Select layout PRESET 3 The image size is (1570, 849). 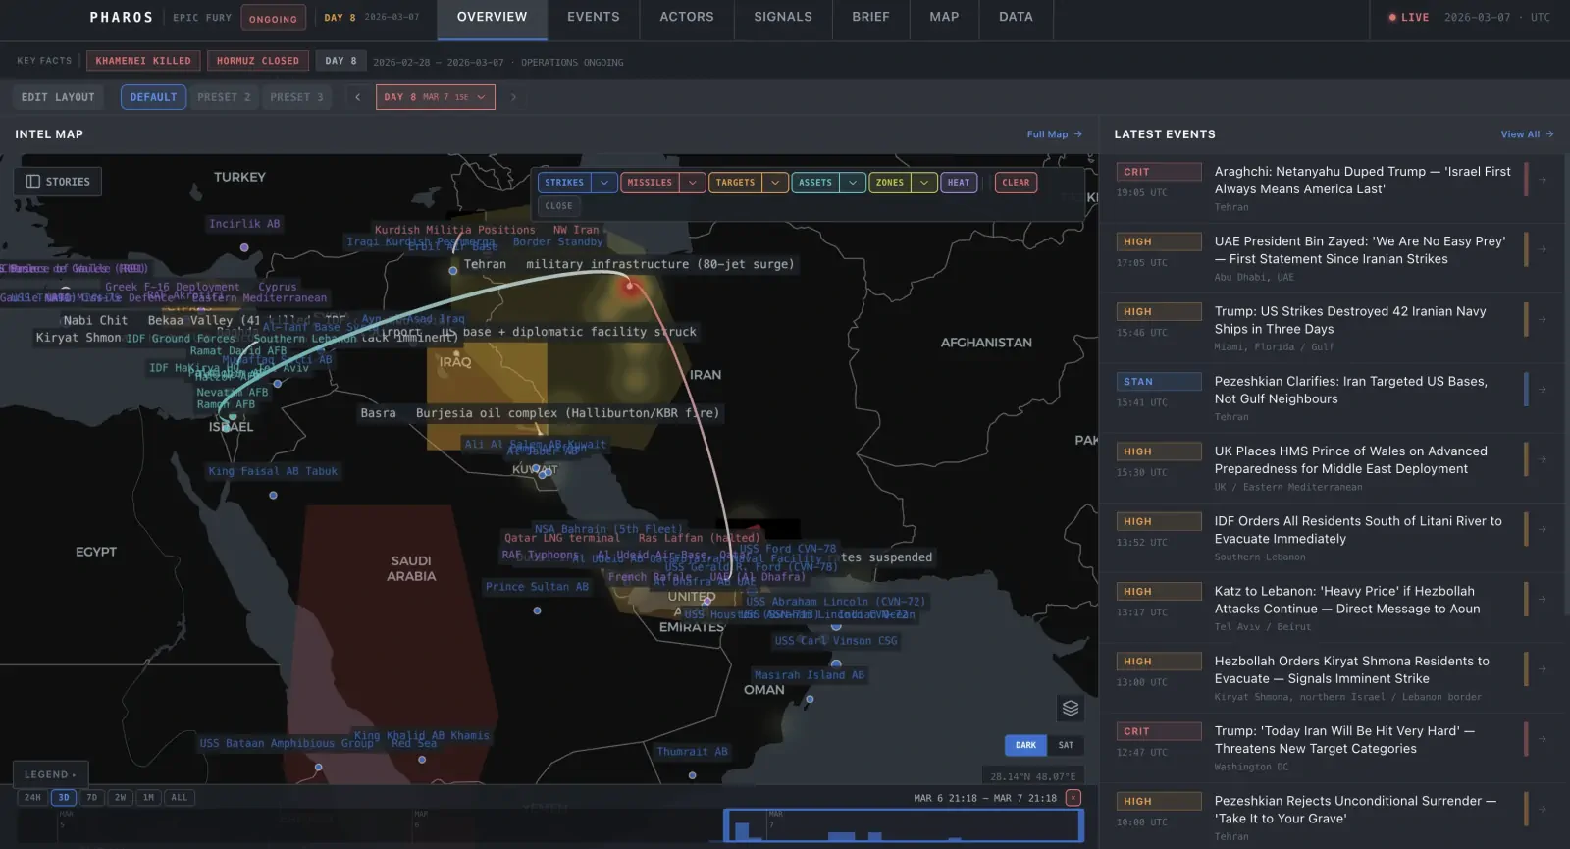[296, 97]
